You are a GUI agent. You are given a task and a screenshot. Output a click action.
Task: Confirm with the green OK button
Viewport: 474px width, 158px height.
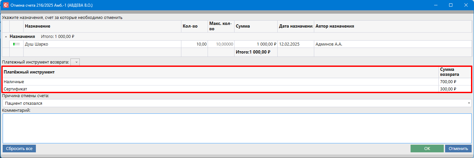pos(427,149)
